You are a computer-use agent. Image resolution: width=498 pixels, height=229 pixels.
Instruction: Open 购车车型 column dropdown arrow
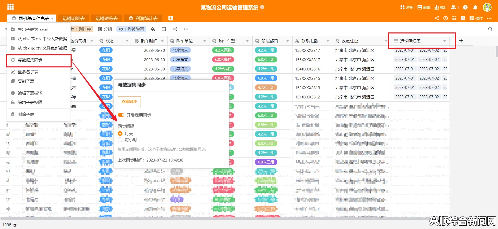click(247, 41)
